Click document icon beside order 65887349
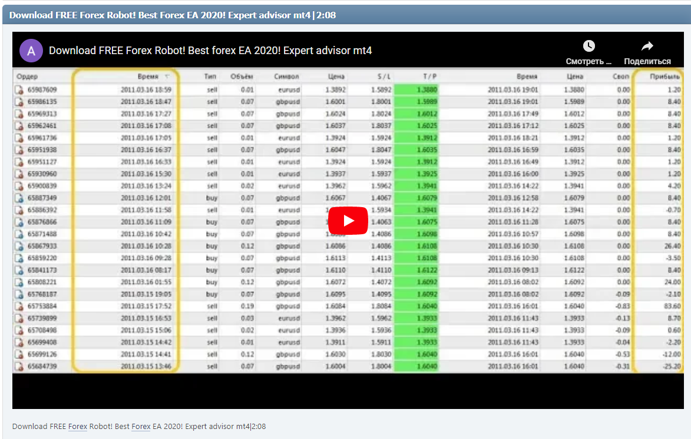Image resolution: width=691 pixels, height=439 pixels. (19, 198)
